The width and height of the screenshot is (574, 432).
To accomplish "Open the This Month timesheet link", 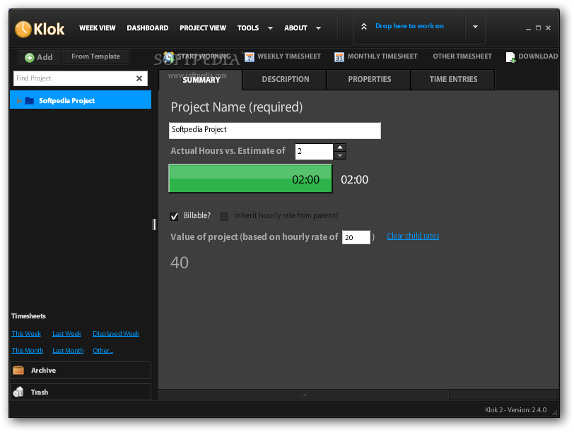I will point(28,351).
